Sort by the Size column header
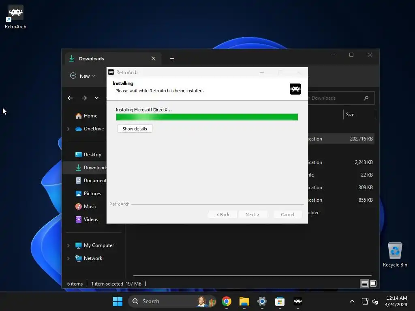This screenshot has width=415, height=311. 359,115
